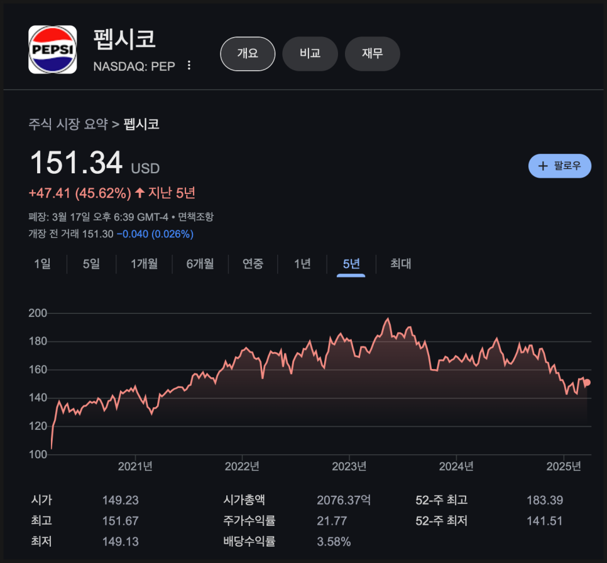
Task: Click the plus icon in the 팔로우 button
Action: [543, 166]
